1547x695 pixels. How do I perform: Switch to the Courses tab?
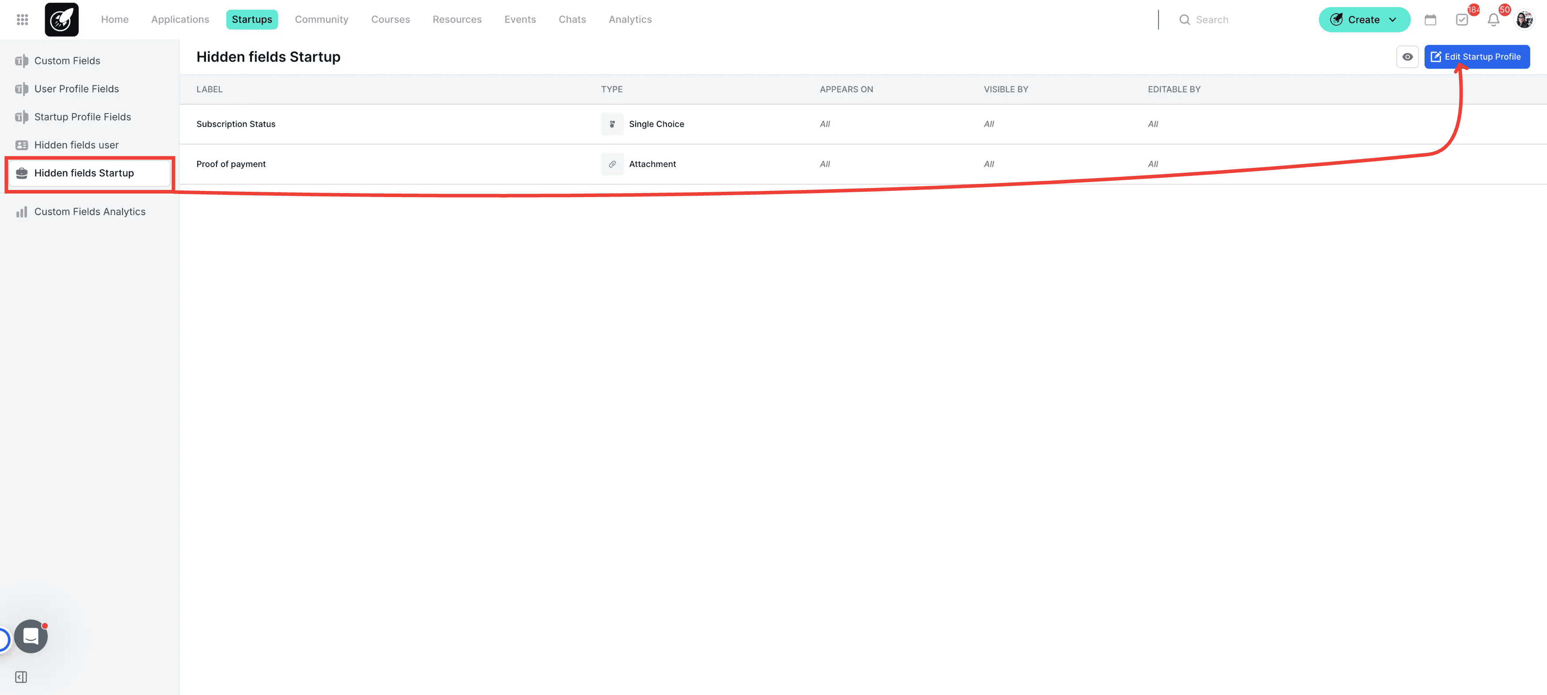click(390, 20)
